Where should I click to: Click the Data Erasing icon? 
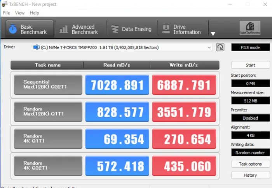115,29
